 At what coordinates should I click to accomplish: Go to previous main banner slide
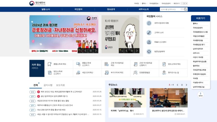click(85, 51)
